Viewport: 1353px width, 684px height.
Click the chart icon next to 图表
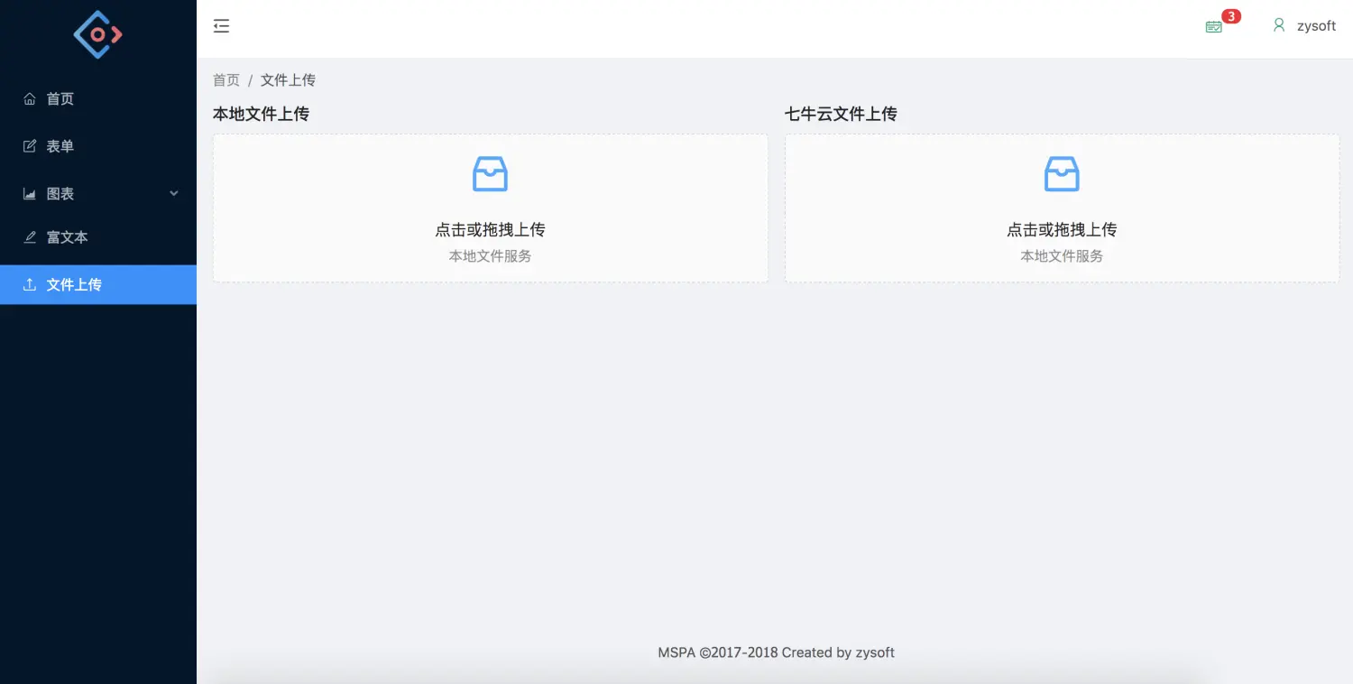pos(30,194)
